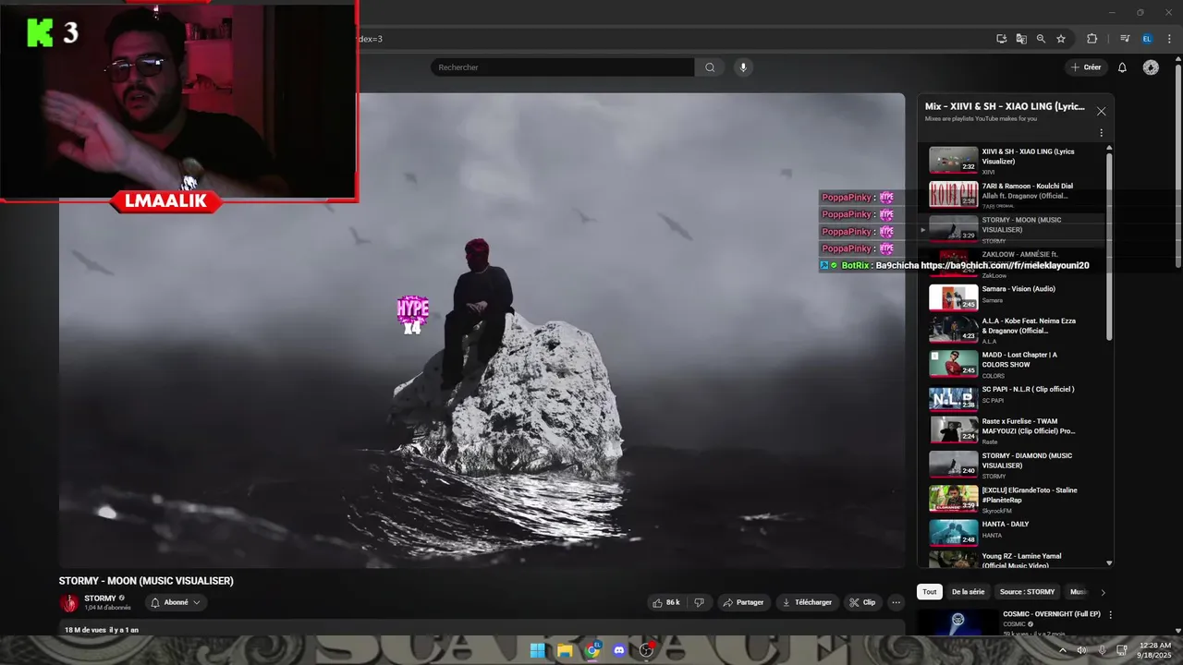Screen dimensions: 1183x665
Task: Open OBS Studio from the taskbar
Action: [x=647, y=650]
